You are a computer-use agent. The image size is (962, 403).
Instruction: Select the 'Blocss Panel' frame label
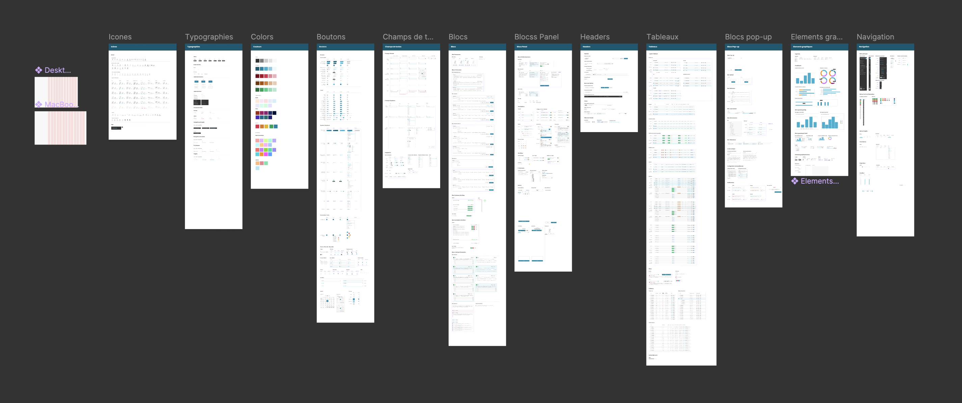536,37
